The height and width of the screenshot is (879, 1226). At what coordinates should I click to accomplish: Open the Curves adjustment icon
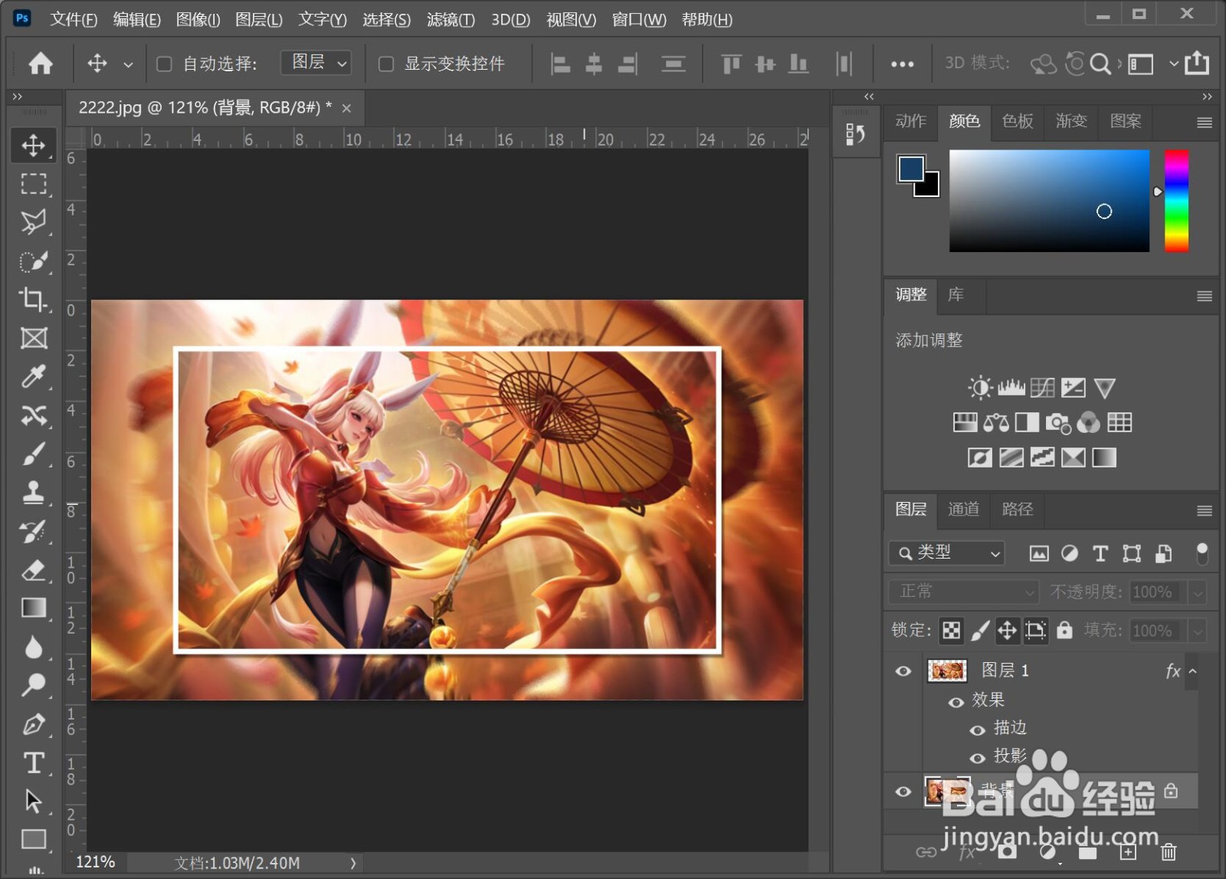pos(1042,387)
